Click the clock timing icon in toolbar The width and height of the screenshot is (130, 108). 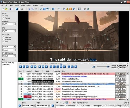tap(41, 9)
